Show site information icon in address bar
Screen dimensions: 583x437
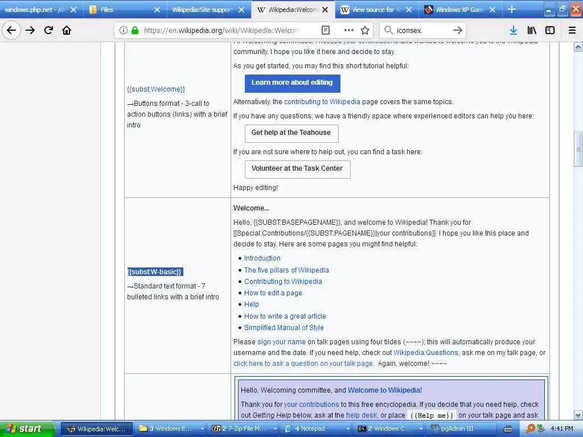point(123,30)
